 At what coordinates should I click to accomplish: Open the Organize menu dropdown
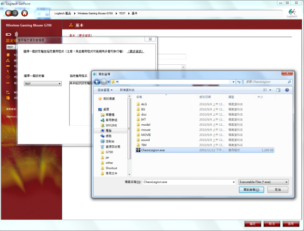pyautogui.click(x=105, y=90)
